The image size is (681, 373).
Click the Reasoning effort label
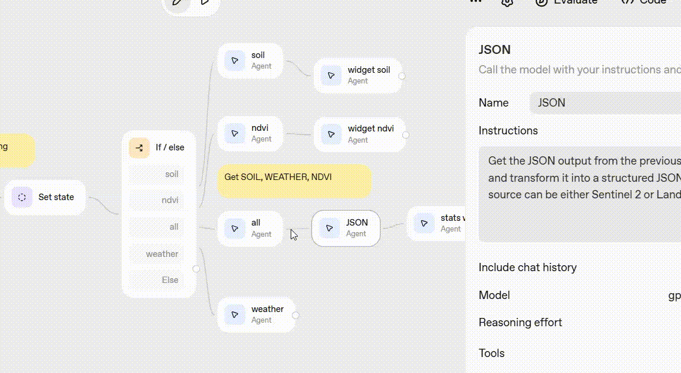coord(520,323)
